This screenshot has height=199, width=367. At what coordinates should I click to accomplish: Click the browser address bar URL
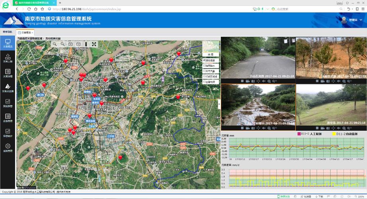[x=87, y=9]
